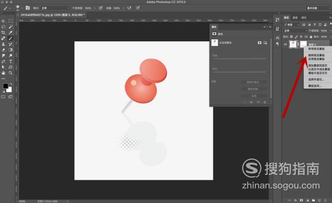Screen dimensions: 332x203
Task: Toggle Lock transparent pixels
Action: pyautogui.click(x=292, y=37)
